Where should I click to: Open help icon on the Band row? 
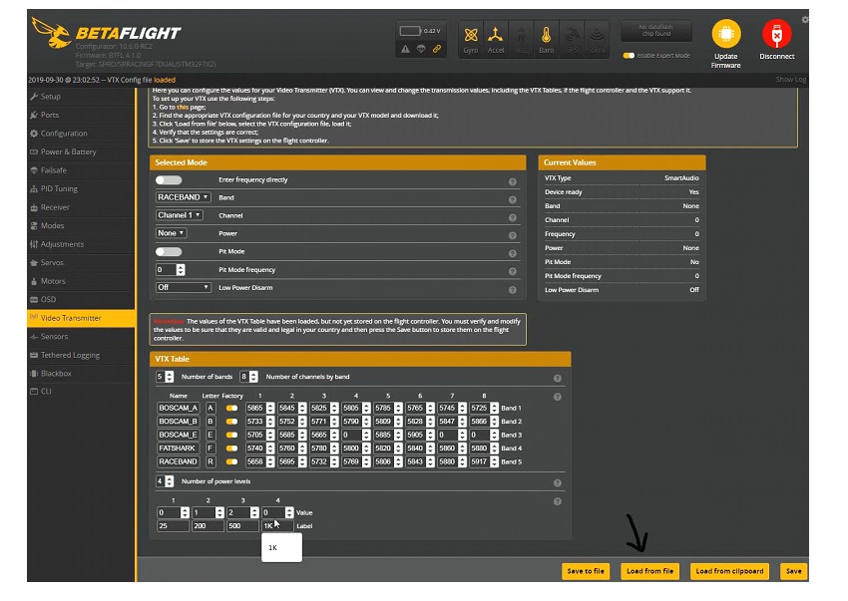[512, 200]
